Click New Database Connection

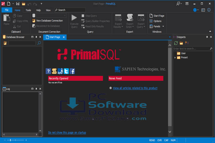pos(47,21)
